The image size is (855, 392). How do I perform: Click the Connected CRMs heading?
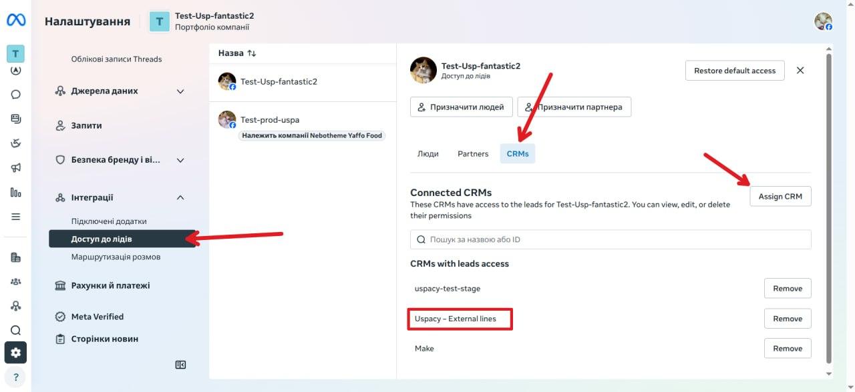tap(451, 193)
